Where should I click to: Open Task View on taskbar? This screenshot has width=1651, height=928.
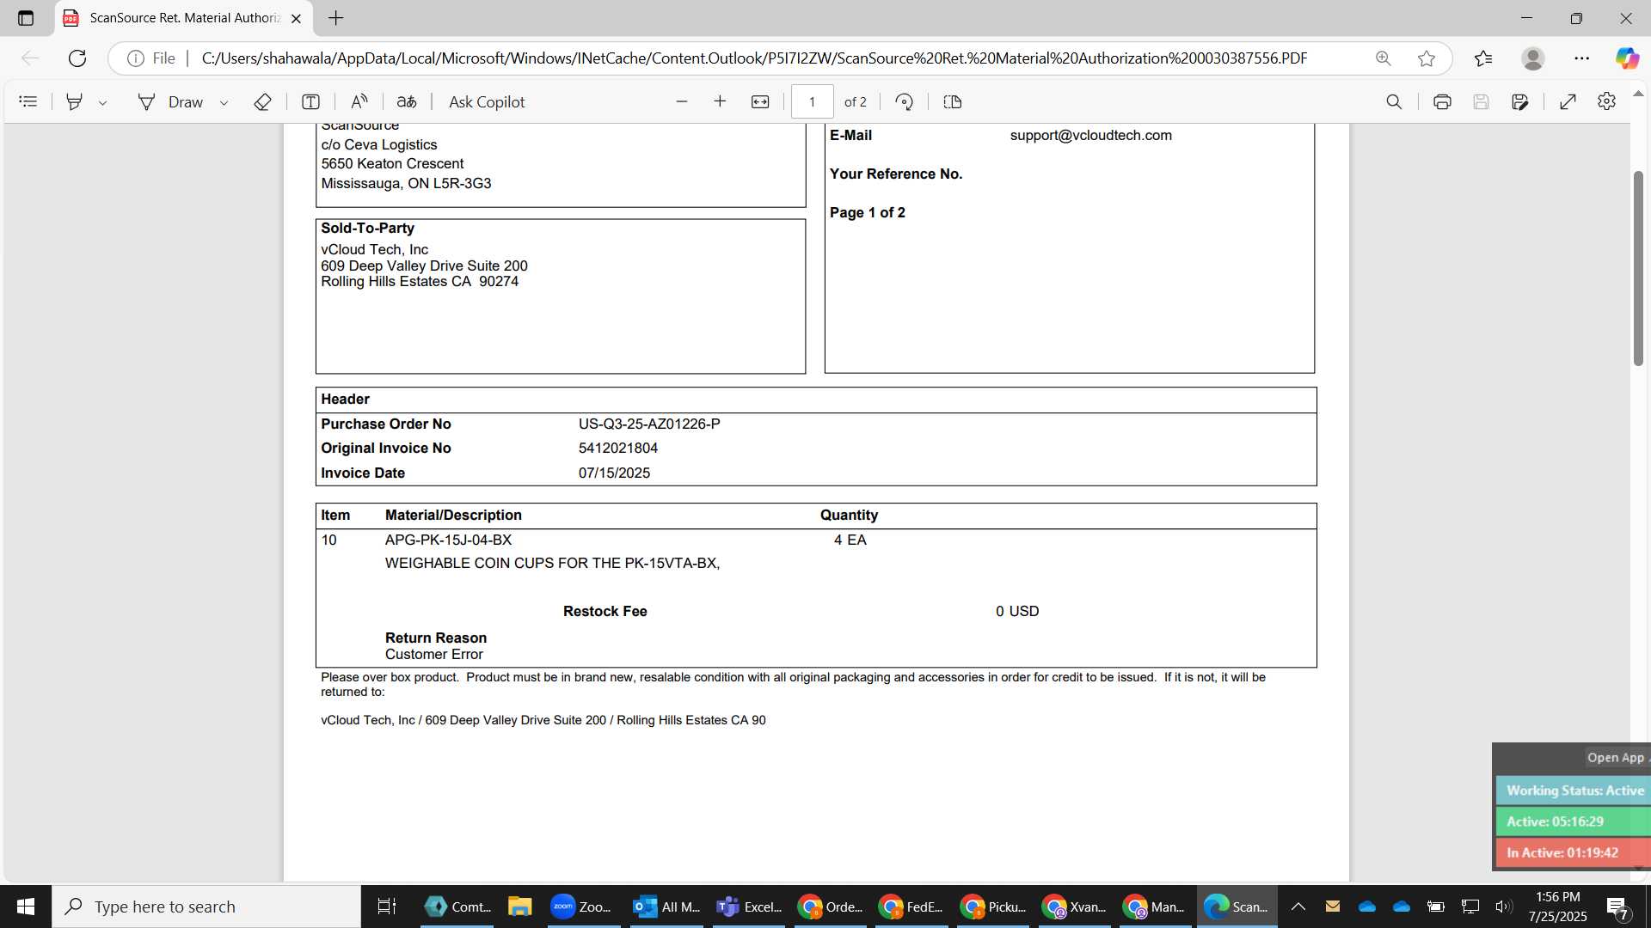click(x=387, y=907)
